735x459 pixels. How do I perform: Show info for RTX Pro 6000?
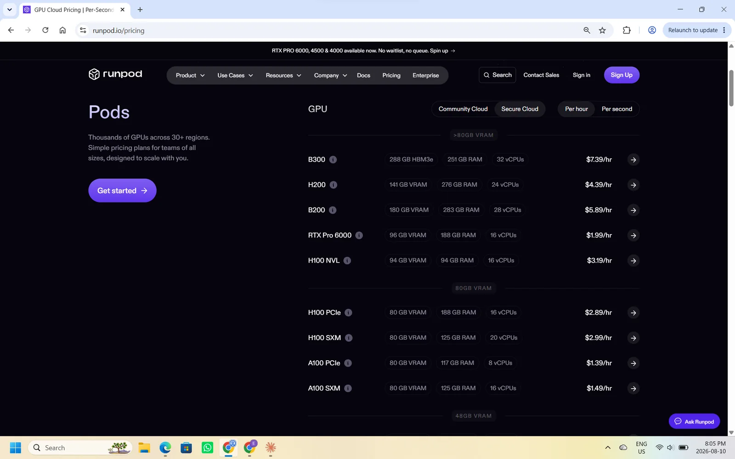coord(359,235)
